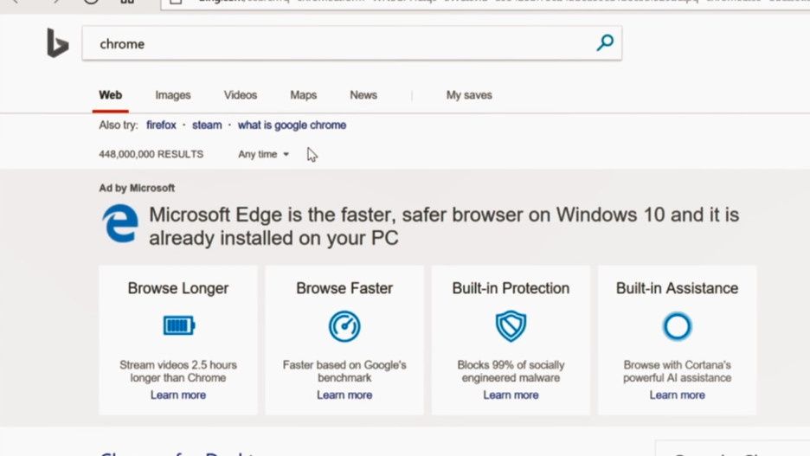
Task: Switch to the Images tab
Action: click(x=173, y=95)
